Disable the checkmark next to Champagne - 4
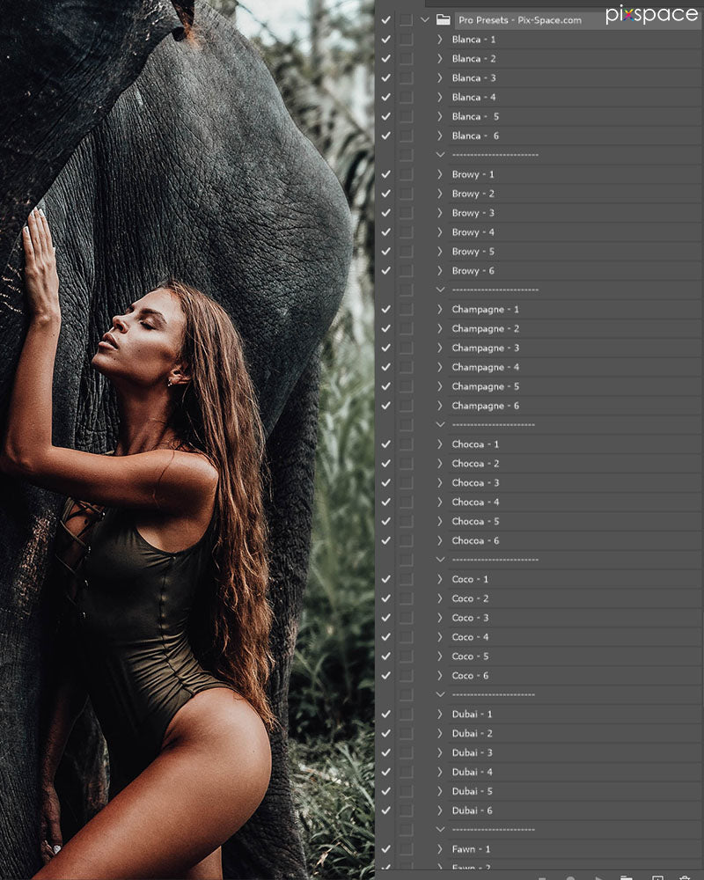Viewport: 704px width, 880px height. [x=385, y=367]
